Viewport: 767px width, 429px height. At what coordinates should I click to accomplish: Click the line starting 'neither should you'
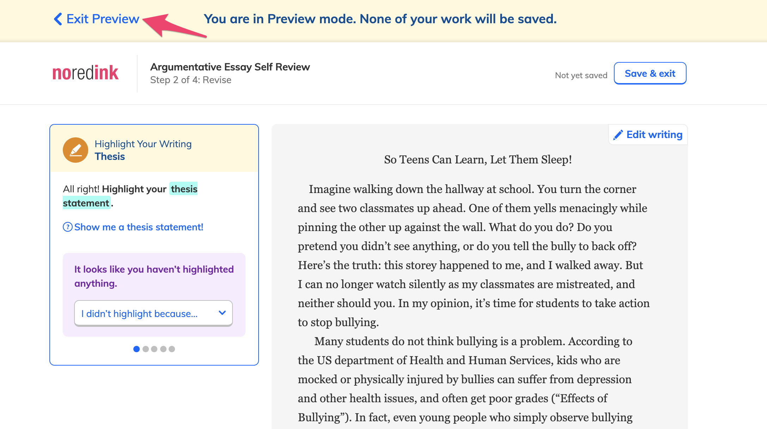coord(474,303)
